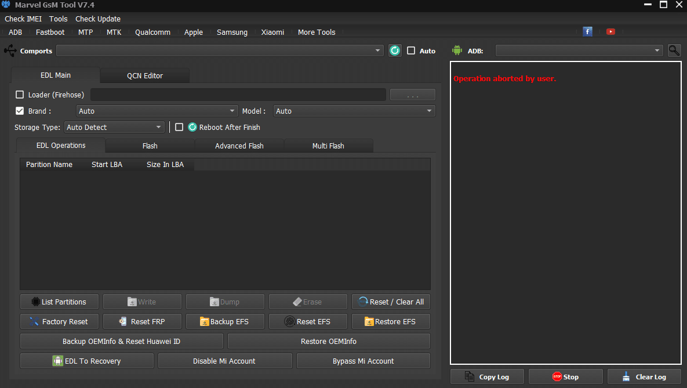Enable the Auto comport checkbox
The width and height of the screenshot is (687, 388).
click(x=411, y=50)
